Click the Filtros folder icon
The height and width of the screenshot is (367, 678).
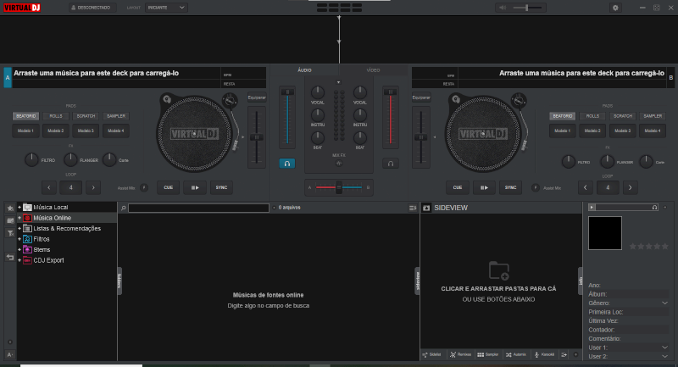click(x=27, y=239)
